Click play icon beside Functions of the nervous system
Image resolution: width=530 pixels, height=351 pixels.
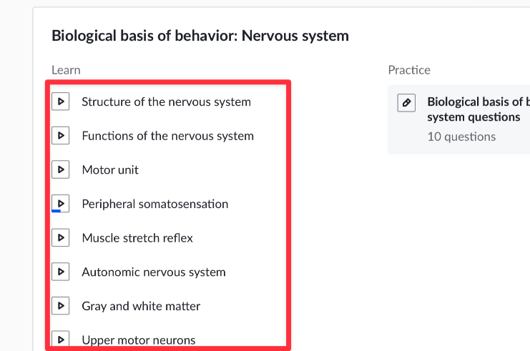(61, 136)
